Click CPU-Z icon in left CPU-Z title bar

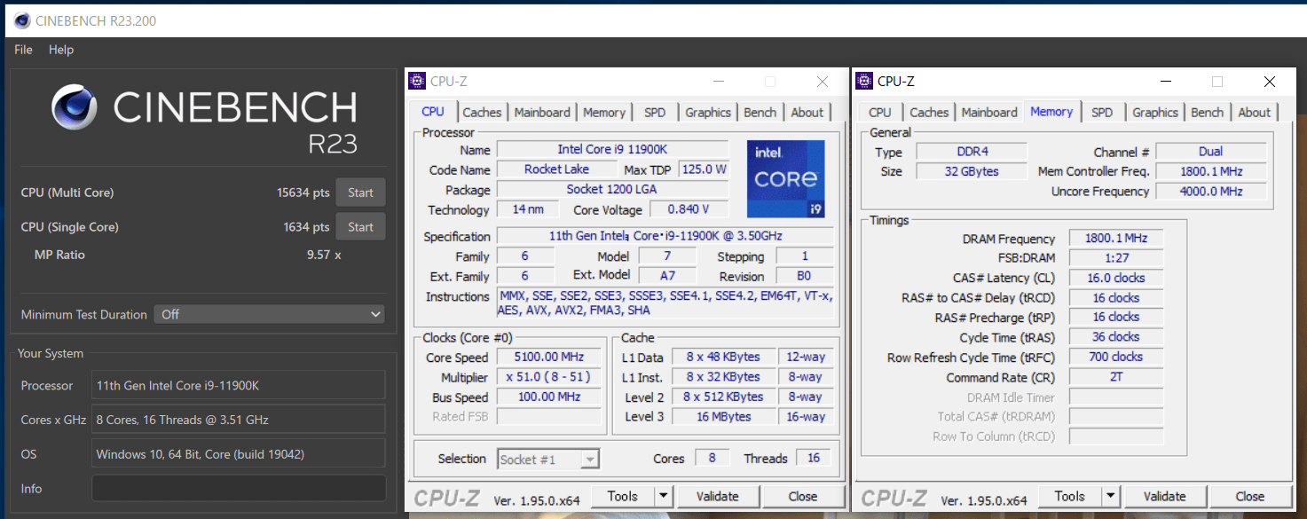[417, 82]
